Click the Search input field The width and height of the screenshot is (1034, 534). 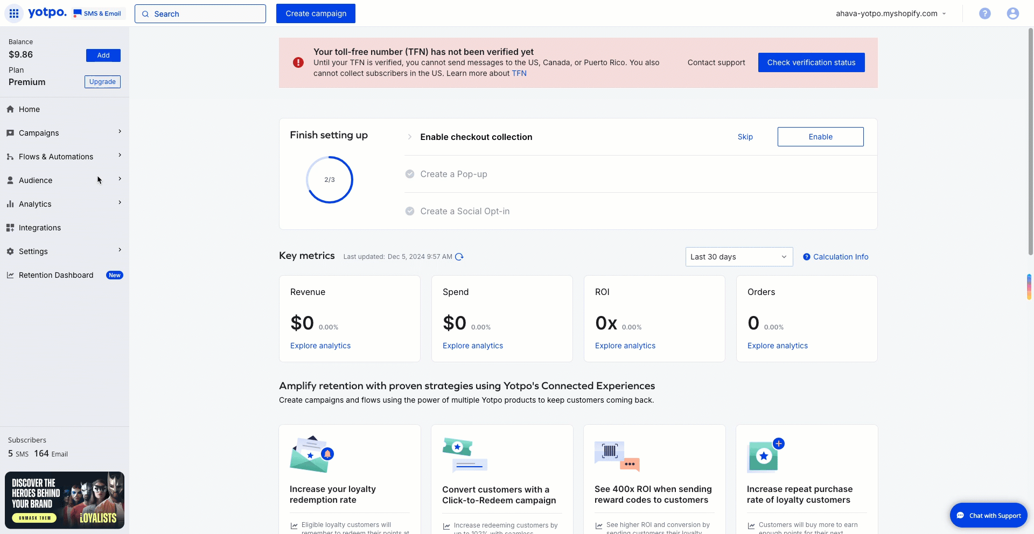point(200,14)
